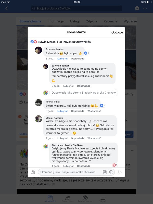
Task: Tap the heart reaction on page's reply
Action: pos(115,165)
